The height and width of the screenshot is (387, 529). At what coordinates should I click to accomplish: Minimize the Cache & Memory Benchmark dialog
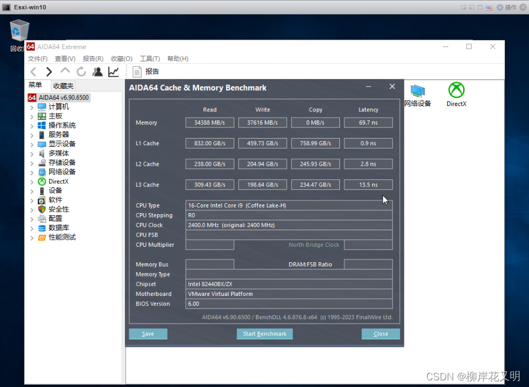(368, 87)
